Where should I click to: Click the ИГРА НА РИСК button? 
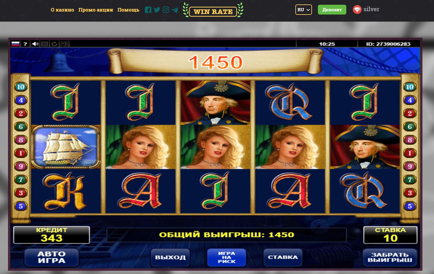(x=227, y=257)
